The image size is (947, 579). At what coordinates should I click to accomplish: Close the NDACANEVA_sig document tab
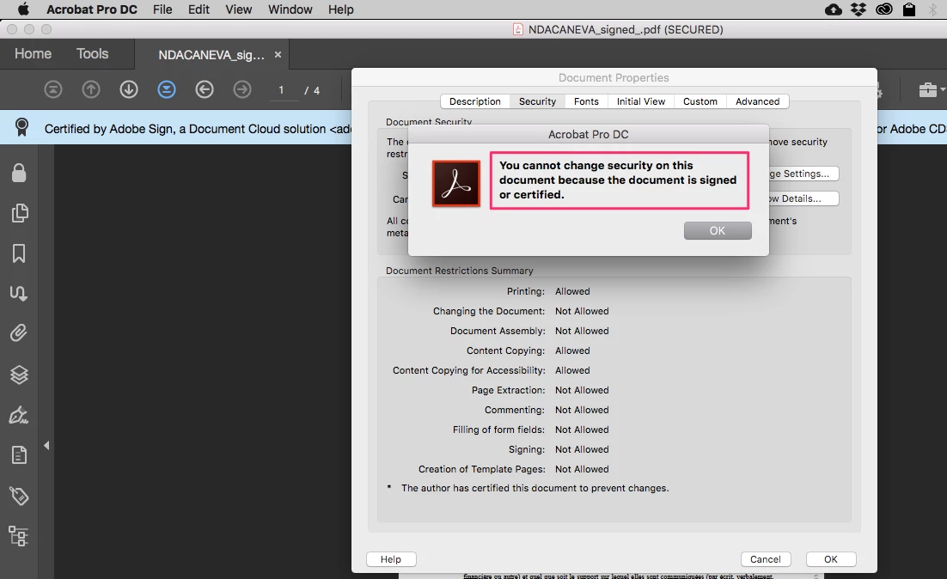pos(278,54)
